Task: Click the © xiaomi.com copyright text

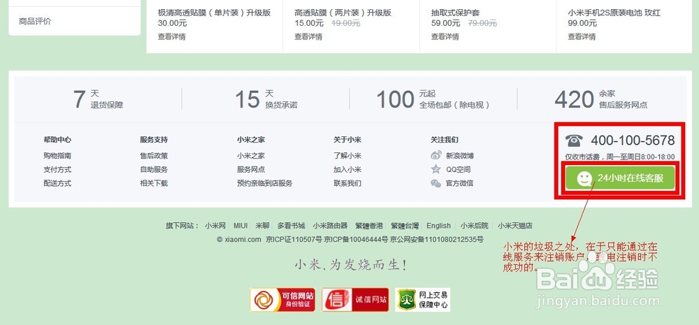Action: [x=239, y=240]
